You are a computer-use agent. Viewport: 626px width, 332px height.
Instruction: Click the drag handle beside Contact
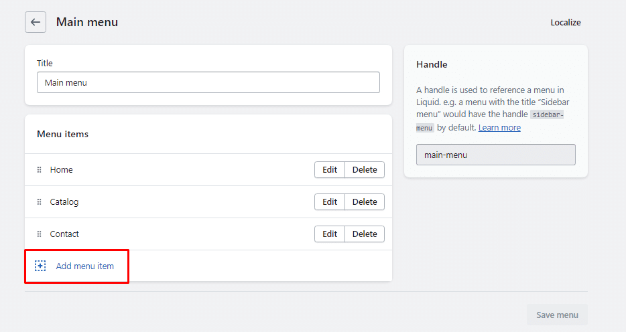(39, 234)
